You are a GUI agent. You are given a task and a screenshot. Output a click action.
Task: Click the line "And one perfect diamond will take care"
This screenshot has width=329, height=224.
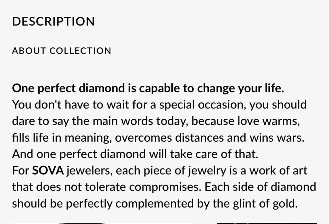click(x=135, y=154)
